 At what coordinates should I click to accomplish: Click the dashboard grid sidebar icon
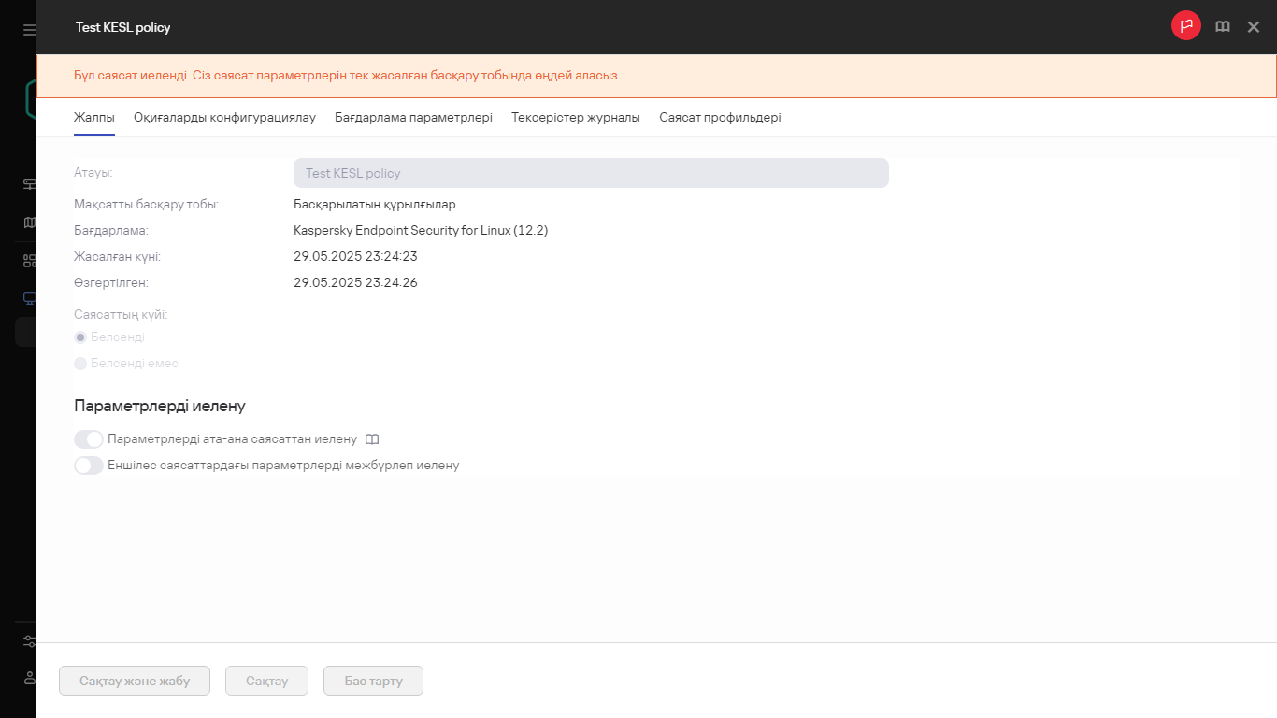29,261
